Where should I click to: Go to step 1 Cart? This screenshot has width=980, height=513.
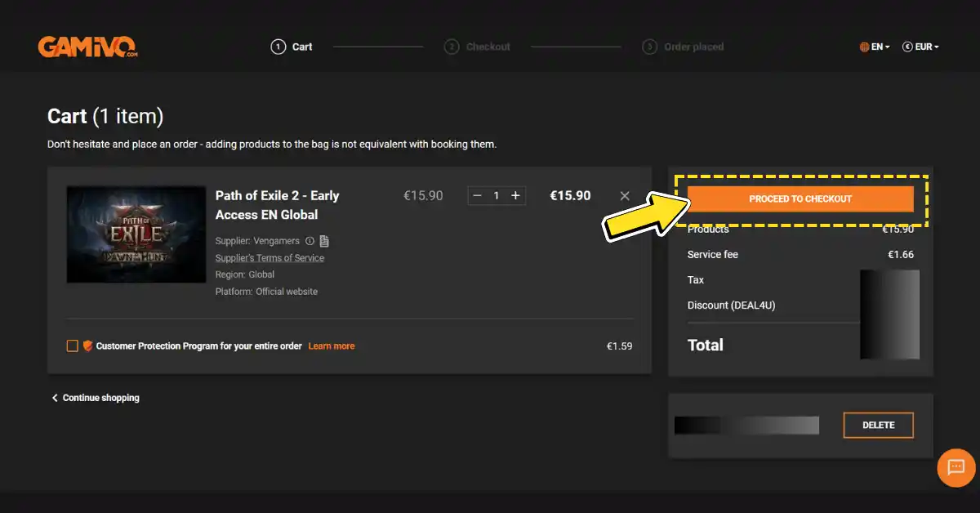click(292, 47)
